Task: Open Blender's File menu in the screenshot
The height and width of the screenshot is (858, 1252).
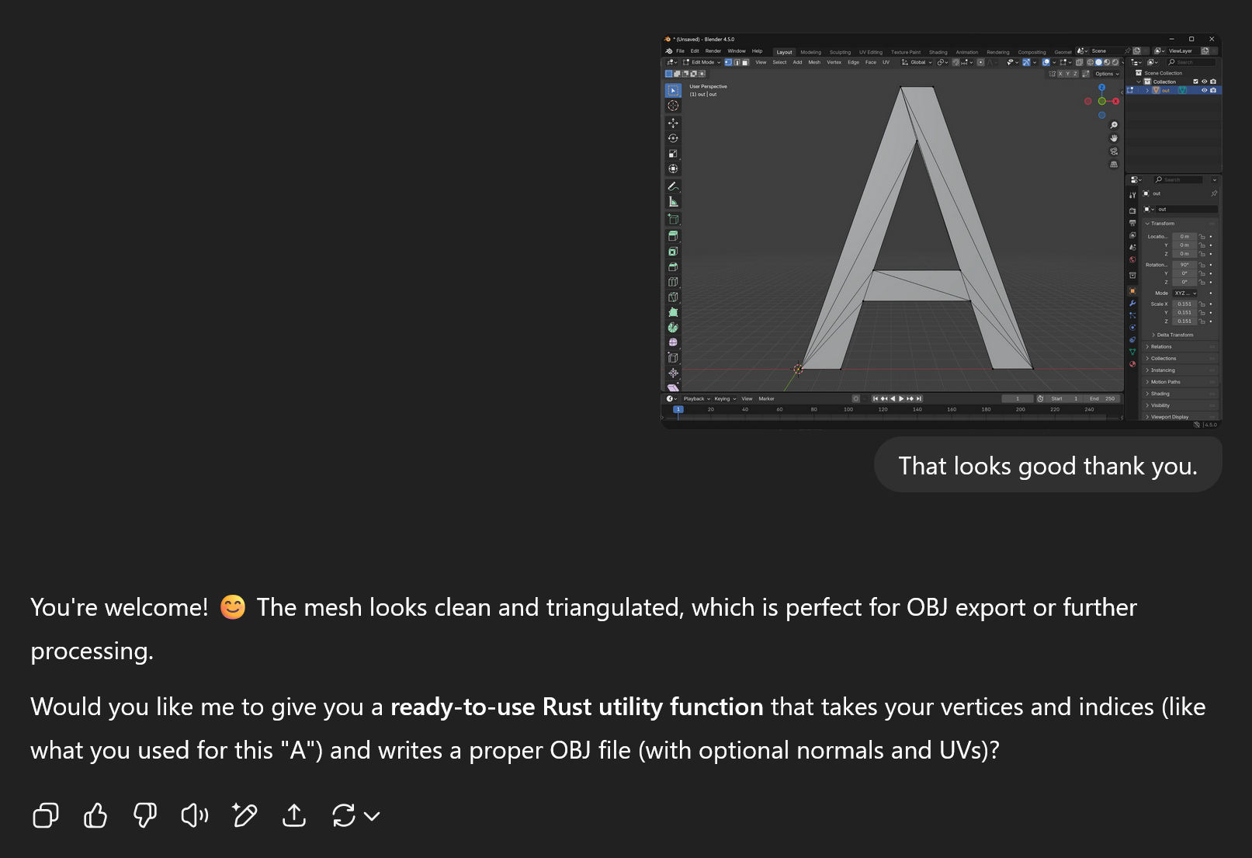Action: point(680,51)
